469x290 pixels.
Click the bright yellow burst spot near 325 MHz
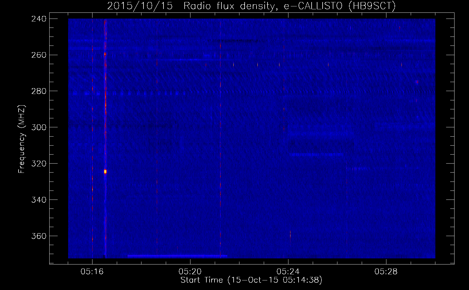[x=105, y=172]
